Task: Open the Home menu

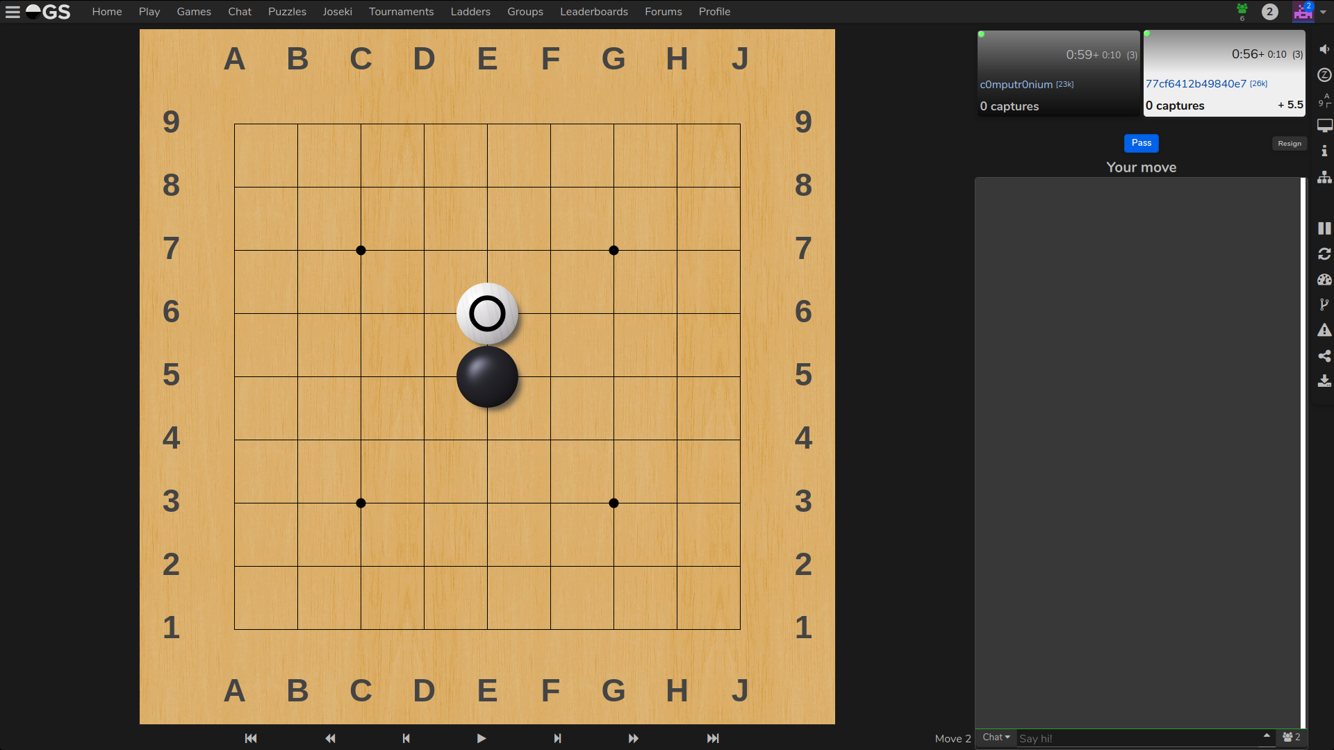Action: (107, 12)
